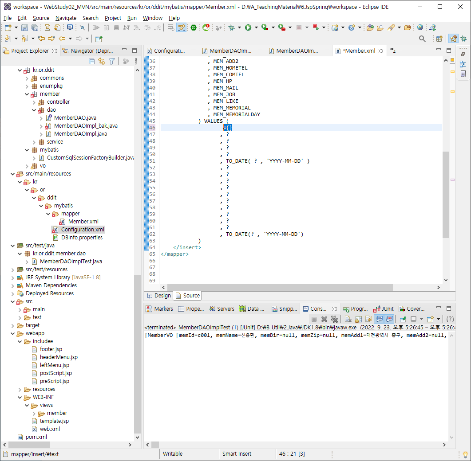471x461 pixels.
Task: Toggle the Java EE perspective button
Action: [453, 39]
